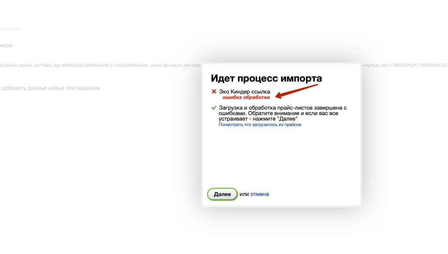Open Посмотреть что загрузилось из прайсов link

260,125
